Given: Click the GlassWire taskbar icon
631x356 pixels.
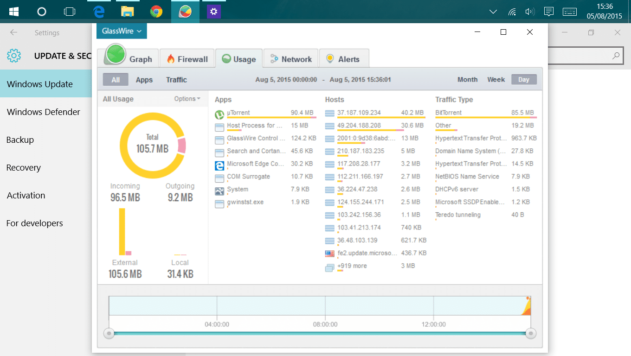Looking at the screenshot, I should [x=186, y=12].
